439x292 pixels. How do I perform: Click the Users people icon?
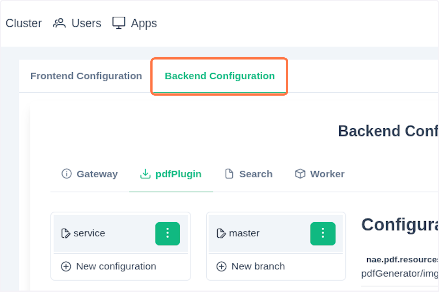click(x=59, y=23)
